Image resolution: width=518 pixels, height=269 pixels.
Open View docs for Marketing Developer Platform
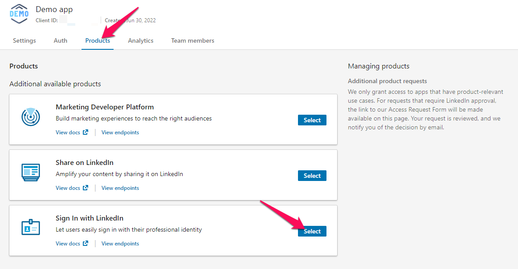pos(68,132)
